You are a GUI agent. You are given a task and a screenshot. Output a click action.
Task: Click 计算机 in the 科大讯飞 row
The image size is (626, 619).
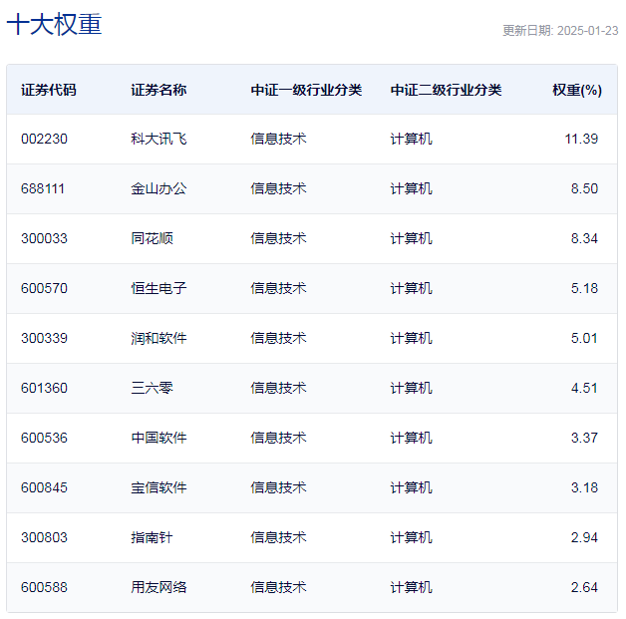[412, 139]
